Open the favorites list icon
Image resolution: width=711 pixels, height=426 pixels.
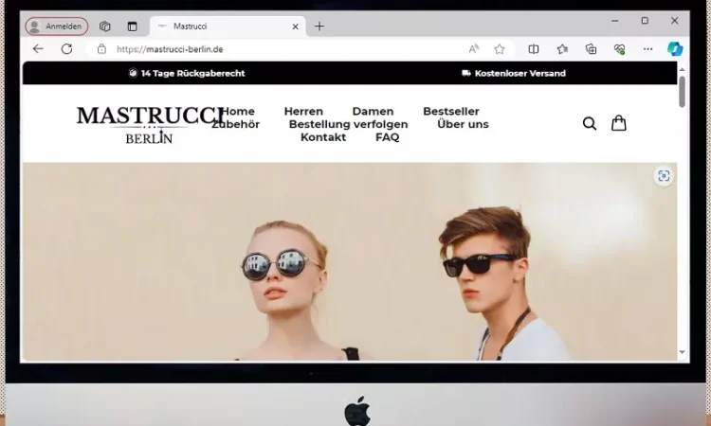pyautogui.click(x=562, y=49)
